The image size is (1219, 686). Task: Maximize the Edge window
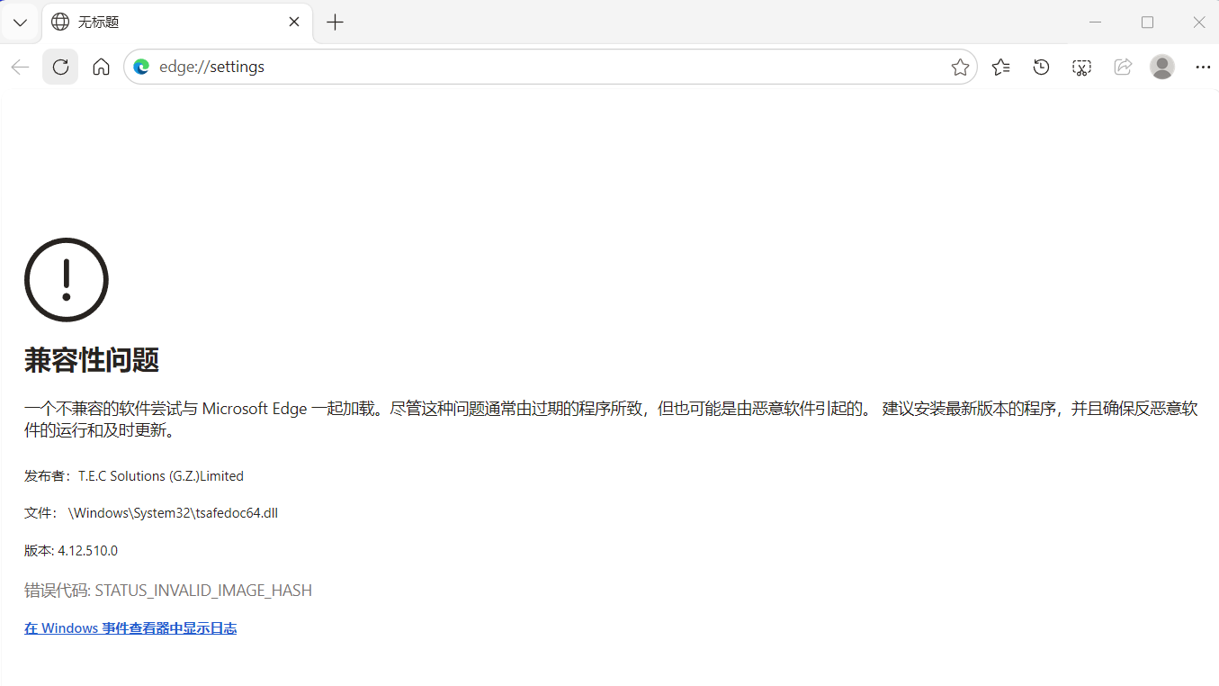pyautogui.click(x=1147, y=23)
